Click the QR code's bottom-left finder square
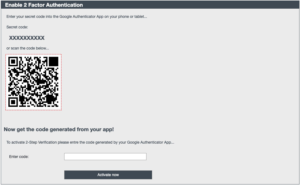The width and height of the screenshot is (300, 185). 13,102
